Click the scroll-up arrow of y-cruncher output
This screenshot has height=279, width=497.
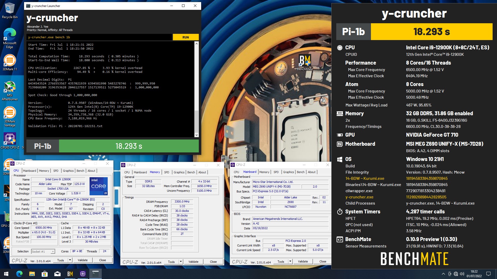(196, 44)
